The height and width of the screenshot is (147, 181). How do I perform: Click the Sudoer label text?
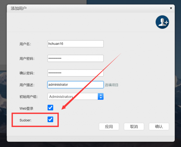click(x=25, y=120)
